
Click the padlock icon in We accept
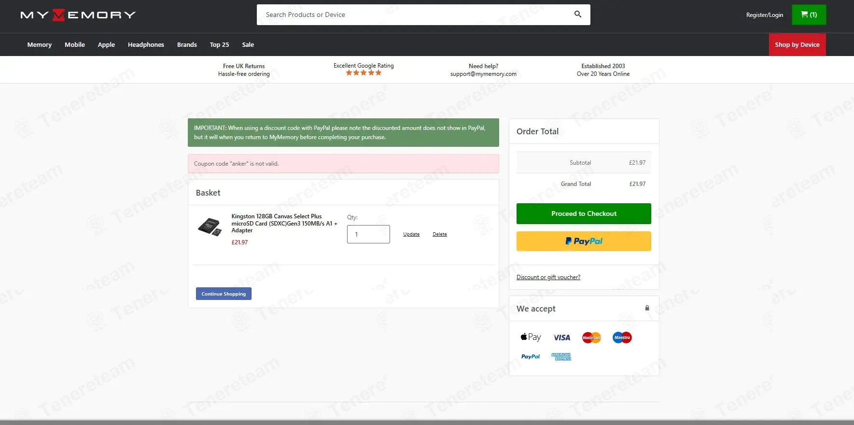coord(647,308)
